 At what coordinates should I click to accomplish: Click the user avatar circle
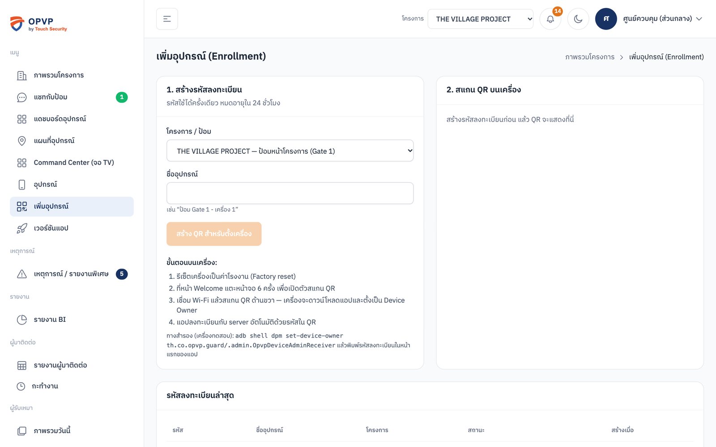coord(606,19)
